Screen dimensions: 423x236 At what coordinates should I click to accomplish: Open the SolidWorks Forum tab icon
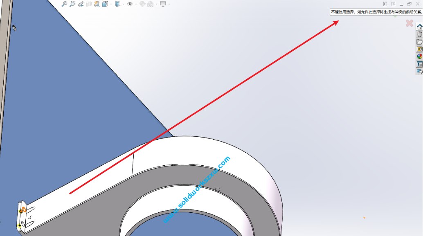pyautogui.click(x=419, y=71)
